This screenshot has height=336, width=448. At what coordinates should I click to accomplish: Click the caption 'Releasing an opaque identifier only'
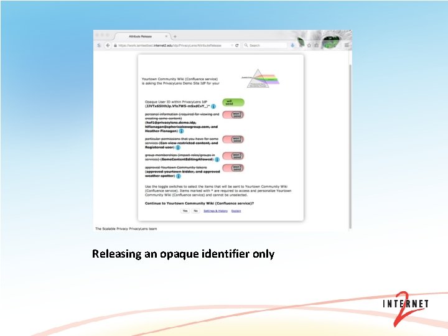point(183,254)
